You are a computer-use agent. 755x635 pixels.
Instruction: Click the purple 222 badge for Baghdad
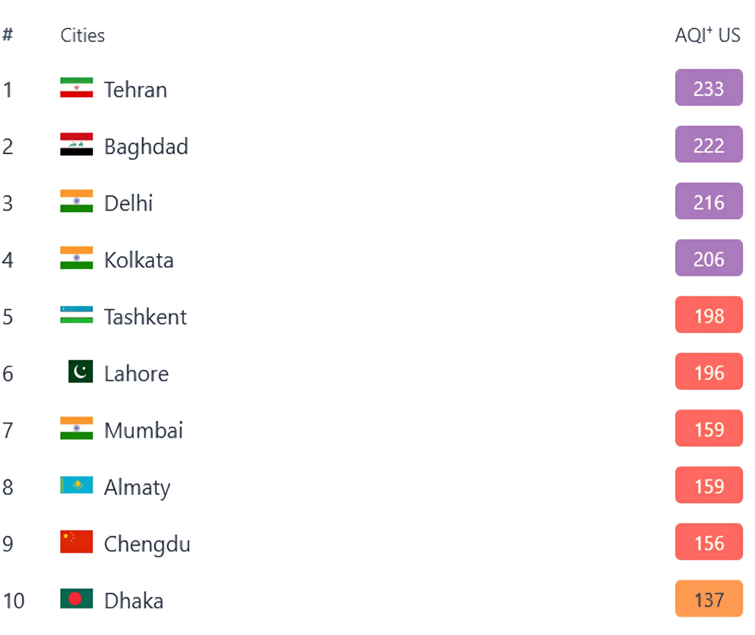click(x=709, y=144)
